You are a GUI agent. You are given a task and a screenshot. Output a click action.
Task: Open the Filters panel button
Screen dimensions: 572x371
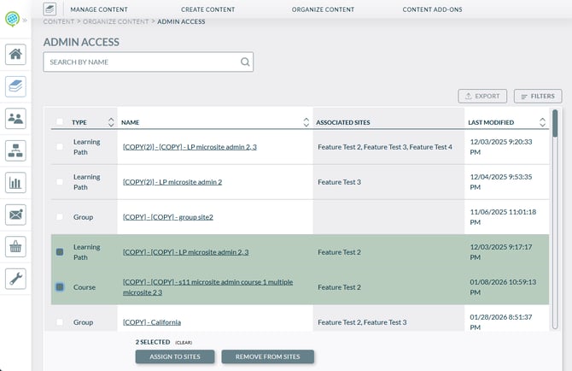(537, 97)
